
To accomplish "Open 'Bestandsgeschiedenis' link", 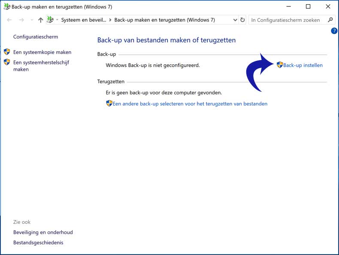I will [38, 243].
